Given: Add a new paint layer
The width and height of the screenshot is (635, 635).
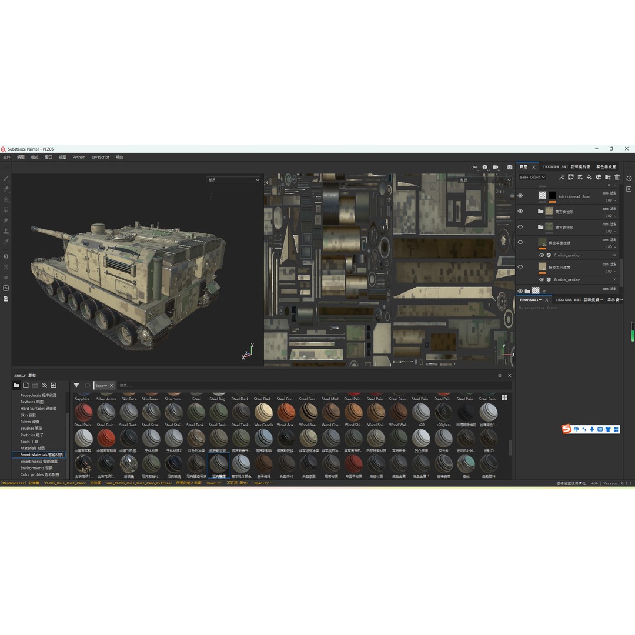Looking at the screenshot, I should [x=580, y=177].
